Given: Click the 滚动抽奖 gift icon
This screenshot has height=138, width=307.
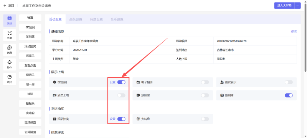Looking at the screenshot, I should [54, 119].
